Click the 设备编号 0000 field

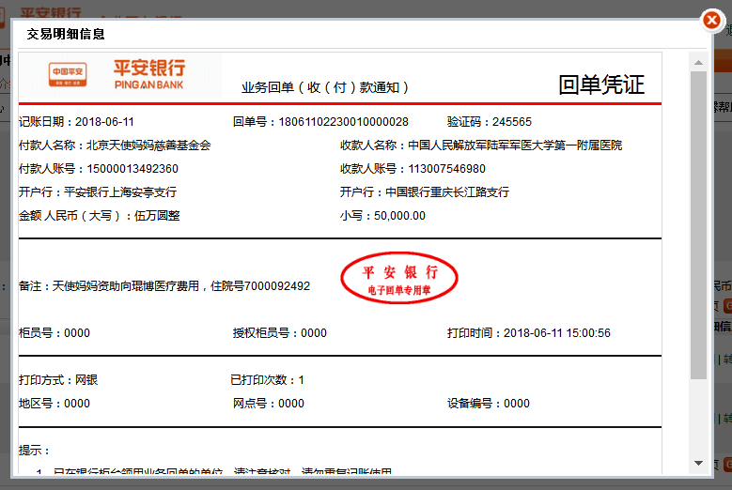point(489,404)
